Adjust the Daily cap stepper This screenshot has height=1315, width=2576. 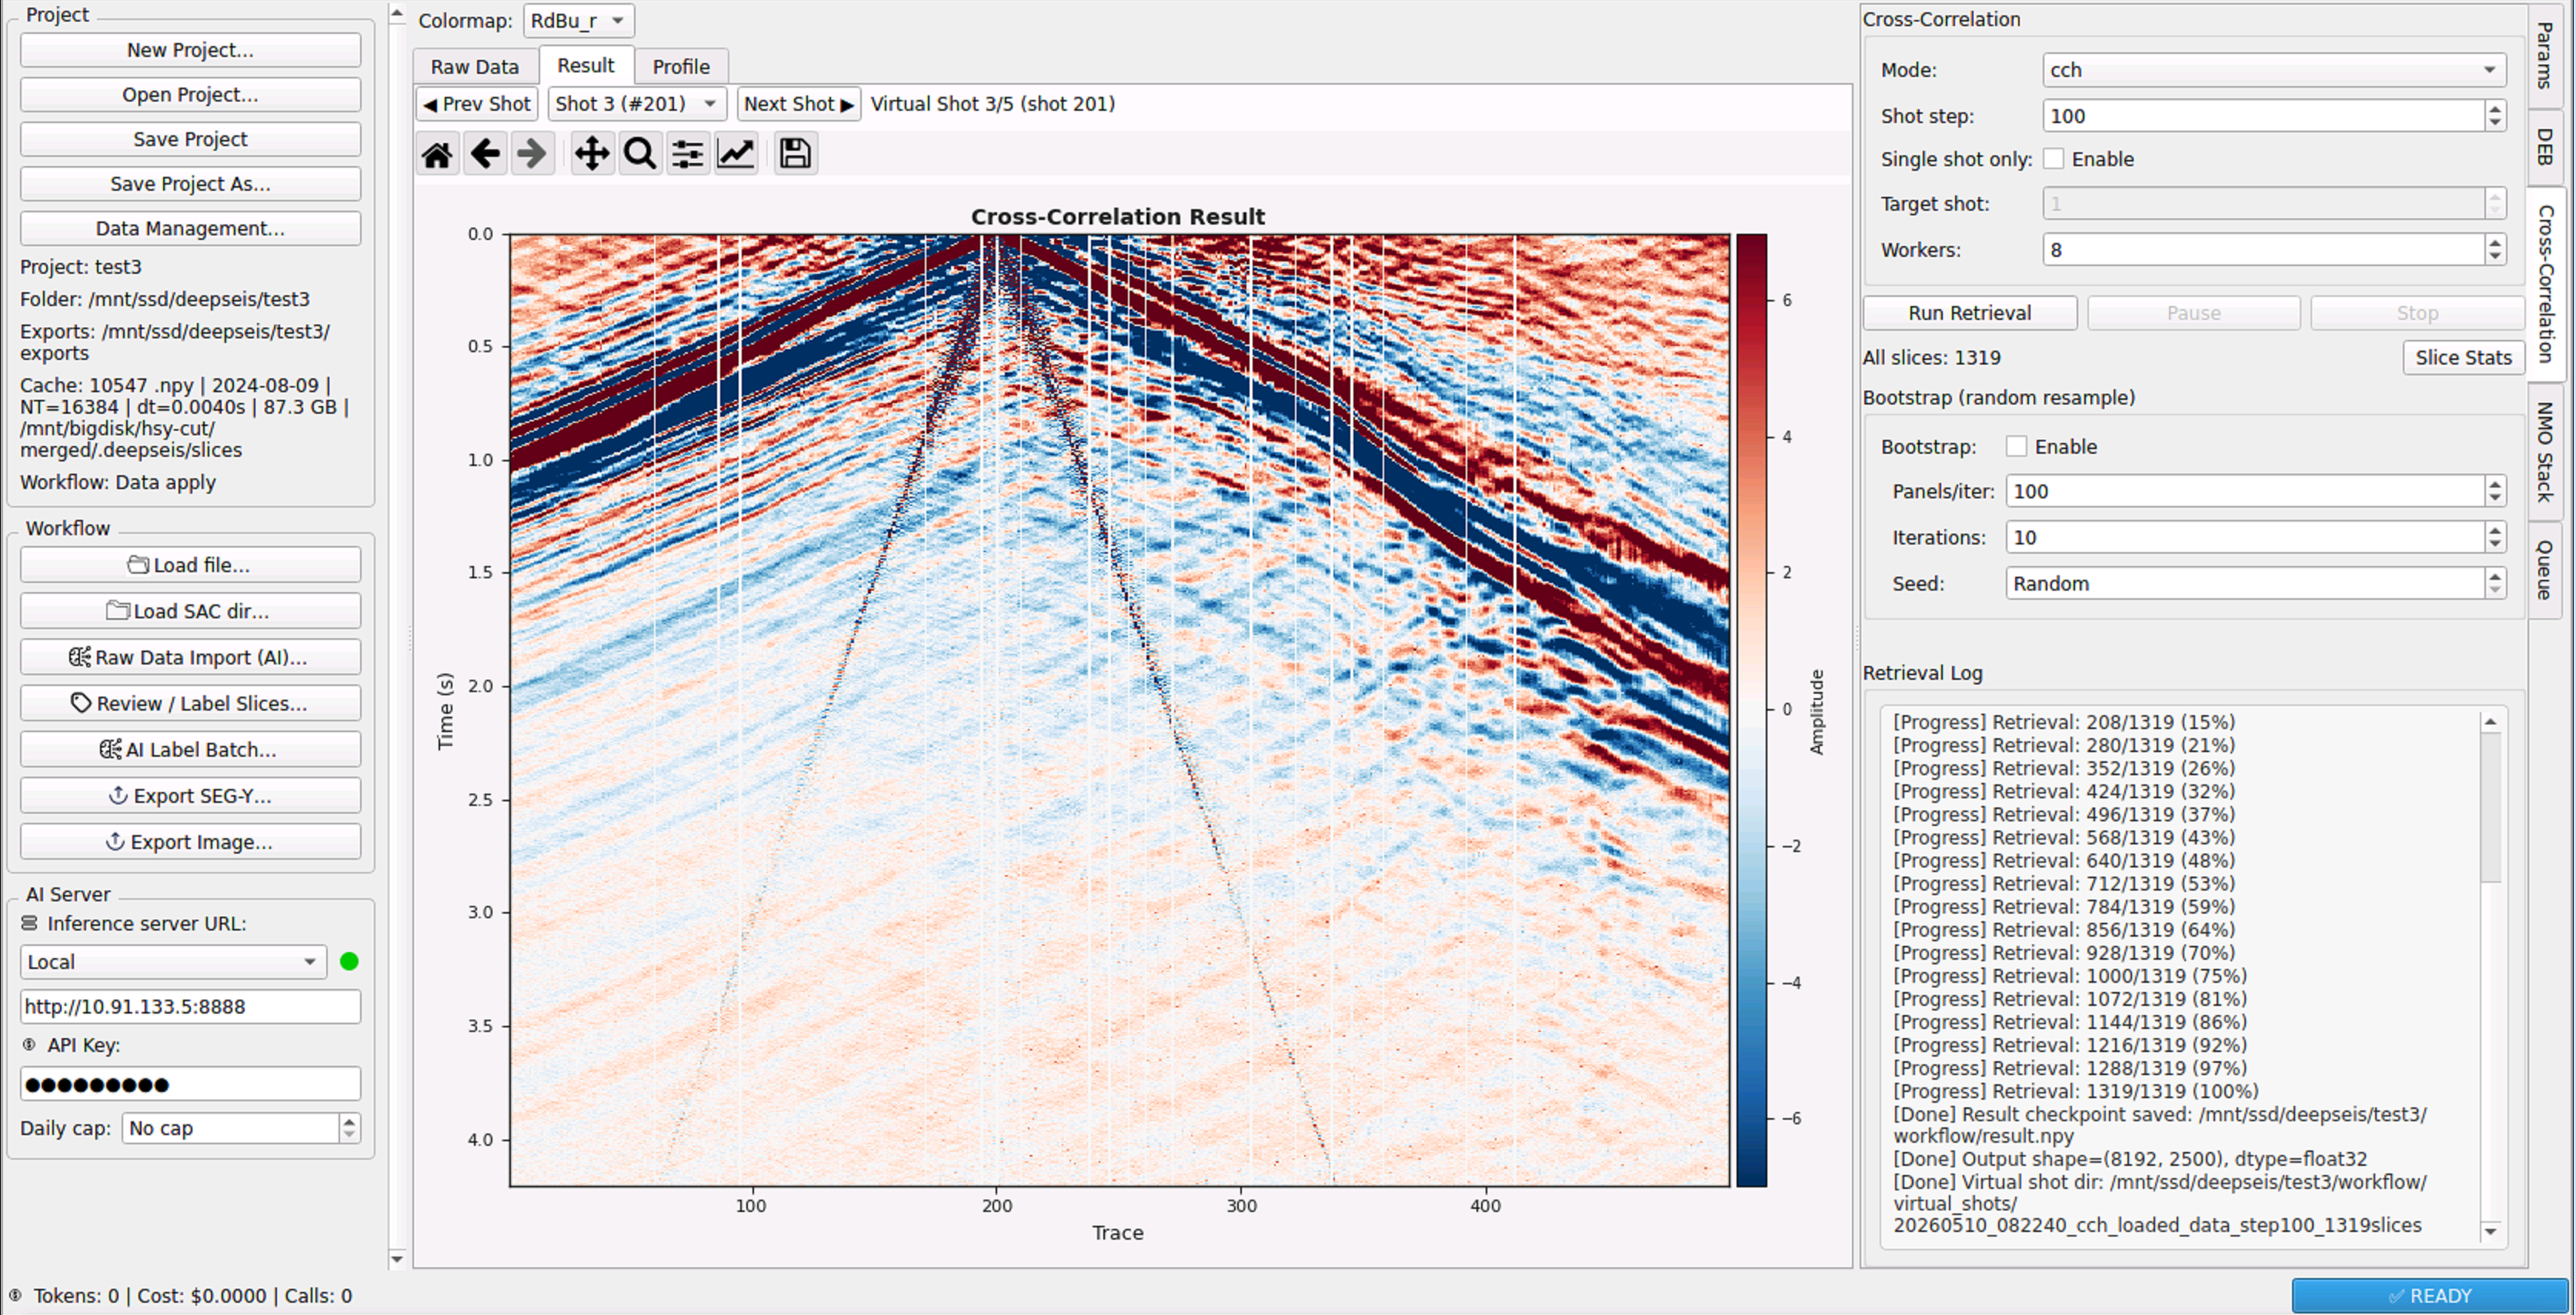click(x=349, y=1128)
